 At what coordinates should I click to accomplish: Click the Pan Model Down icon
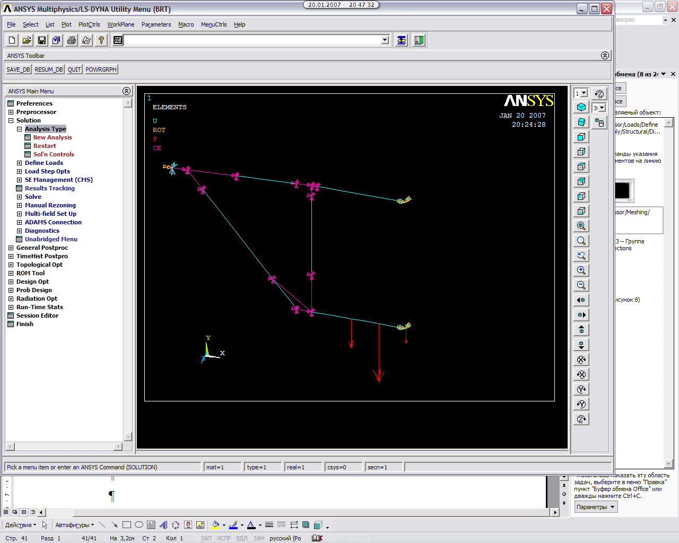[581, 345]
